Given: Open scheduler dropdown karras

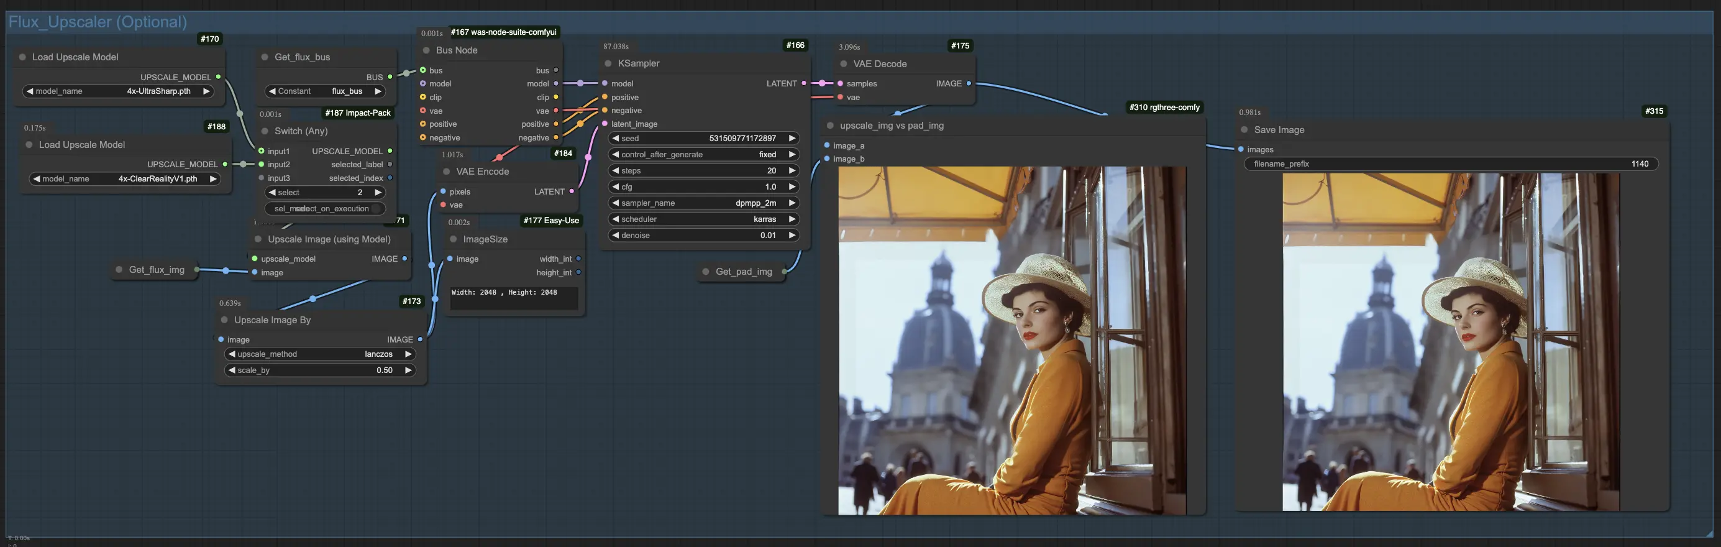Looking at the screenshot, I should (x=705, y=219).
